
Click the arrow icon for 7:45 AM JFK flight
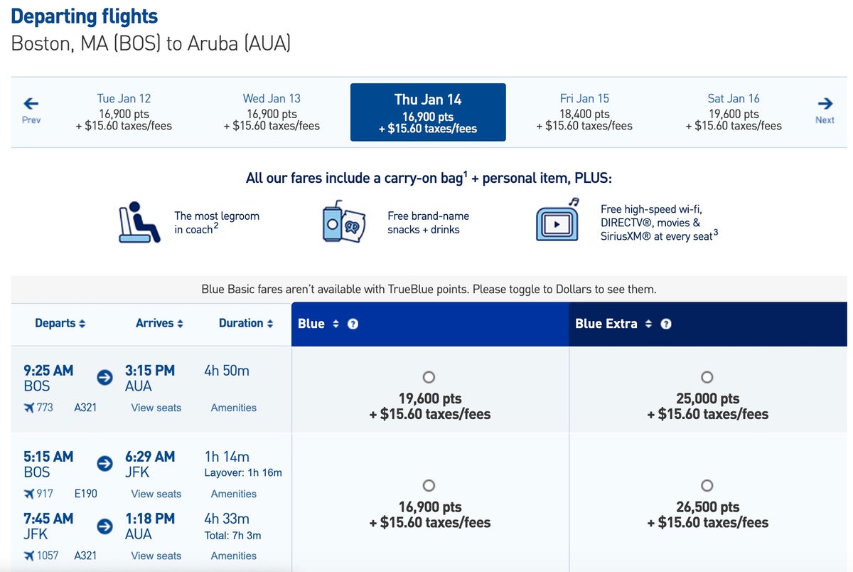(x=104, y=526)
